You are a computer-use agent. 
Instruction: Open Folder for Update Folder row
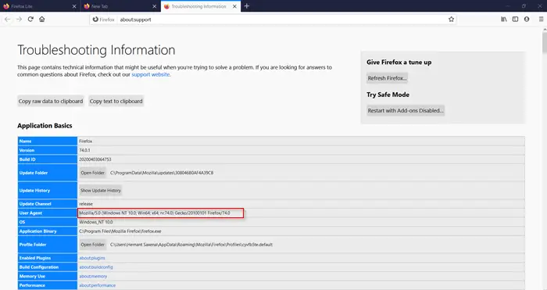[x=92, y=173]
